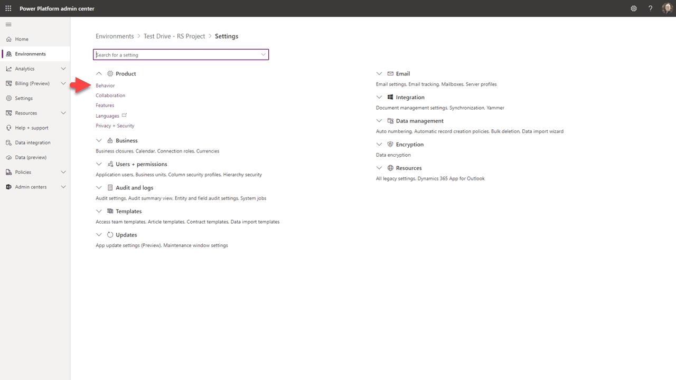Open the user profile avatar
The image size is (676, 380).
coord(667,8)
